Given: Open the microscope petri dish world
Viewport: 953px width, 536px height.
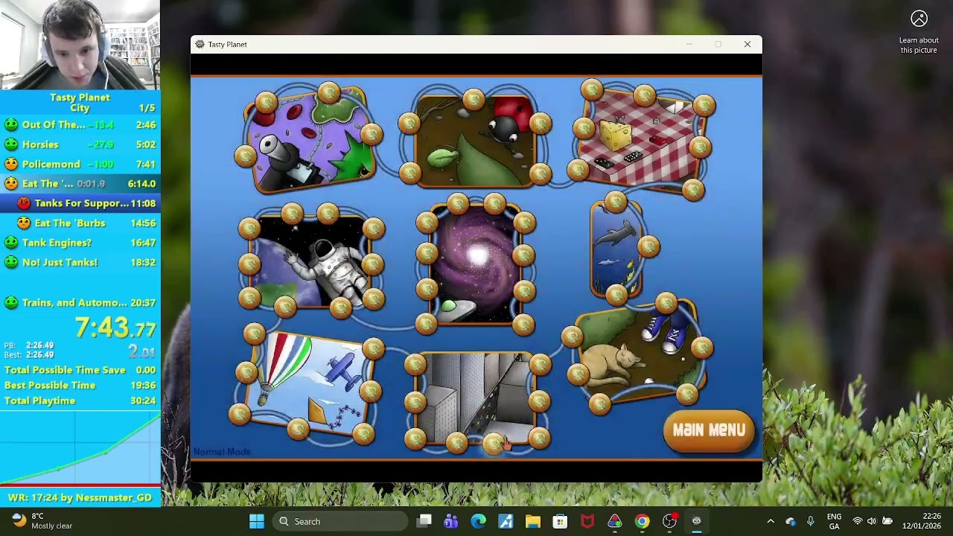Looking at the screenshot, I should [x=311, y=140].
